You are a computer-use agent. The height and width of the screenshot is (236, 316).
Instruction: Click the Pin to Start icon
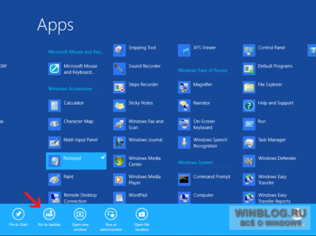click(x=19, y=214)
